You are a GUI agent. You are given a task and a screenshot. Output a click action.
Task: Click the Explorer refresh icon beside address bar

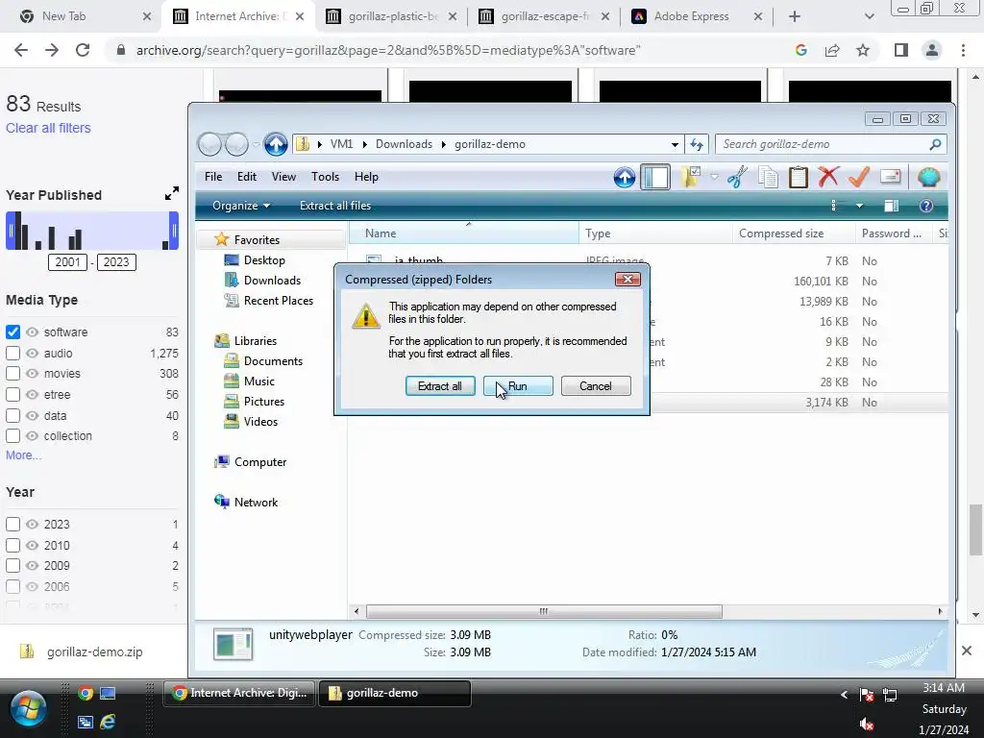(x=697, y=144)
